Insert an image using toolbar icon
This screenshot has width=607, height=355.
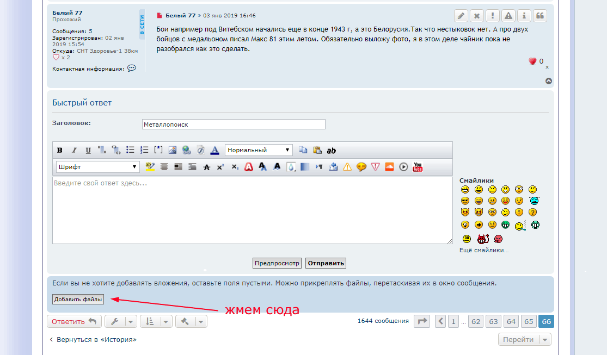[173, 151]
